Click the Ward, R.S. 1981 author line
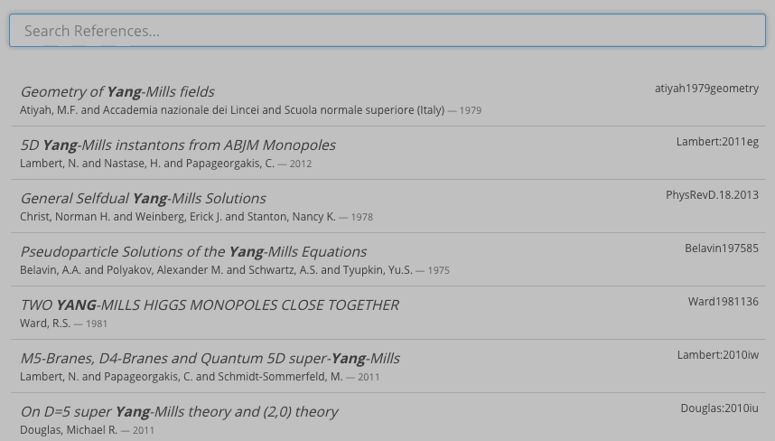Screen dimensions: 775x441 click(x=63, y=324)
